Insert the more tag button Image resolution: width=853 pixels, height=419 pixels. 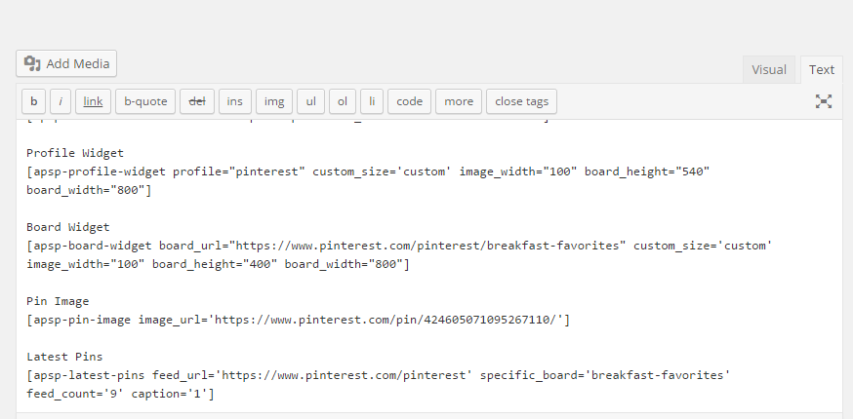(459, 101)
